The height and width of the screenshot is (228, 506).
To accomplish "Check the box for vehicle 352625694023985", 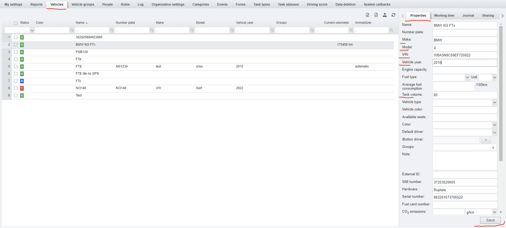I will coord(16,37).
